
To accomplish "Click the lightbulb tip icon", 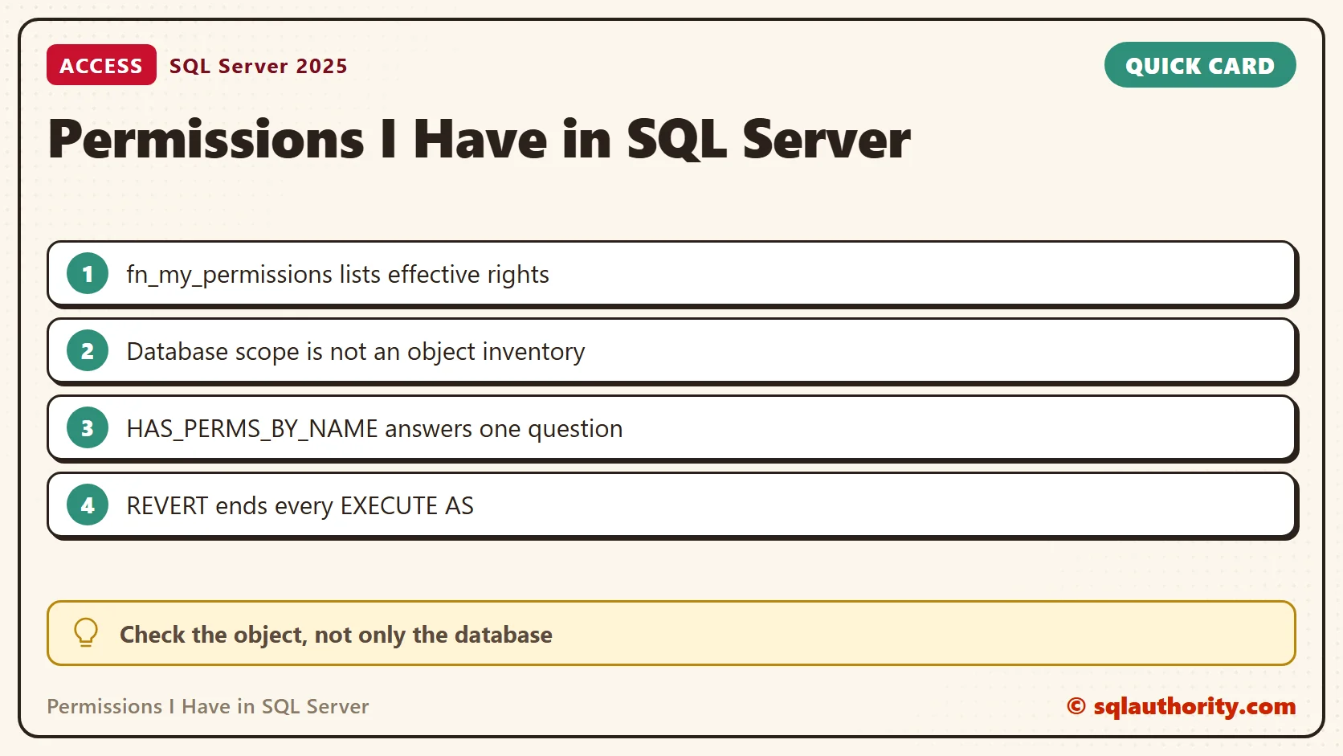I will coord(86,633).
